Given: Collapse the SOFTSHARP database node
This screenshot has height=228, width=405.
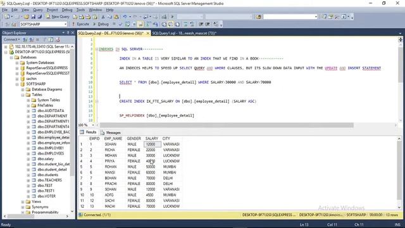Looking at the screenshot, I should point(17,84).
